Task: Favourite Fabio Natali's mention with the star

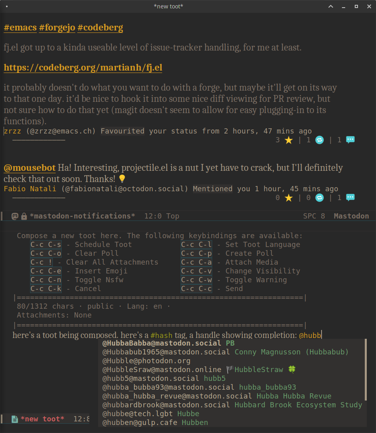Action: pyautogui.click(x=289, y=198)
